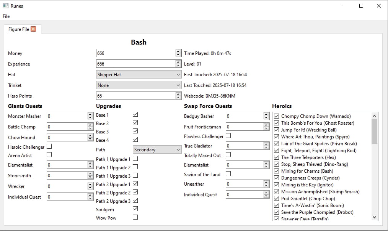Increase True Gladiator value with up arrow

point(266,144)
